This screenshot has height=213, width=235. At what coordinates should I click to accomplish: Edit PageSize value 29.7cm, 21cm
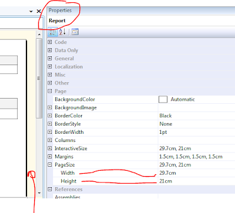pos(175,165)
